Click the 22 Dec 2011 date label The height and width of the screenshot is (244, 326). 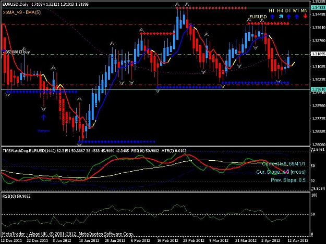38,241
